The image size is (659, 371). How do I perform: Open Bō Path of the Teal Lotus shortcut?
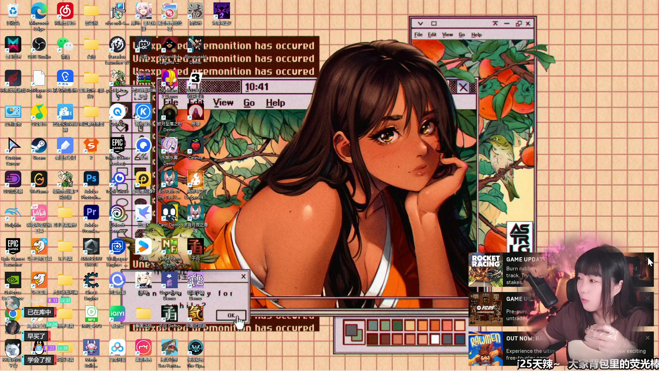coord(170,185)
